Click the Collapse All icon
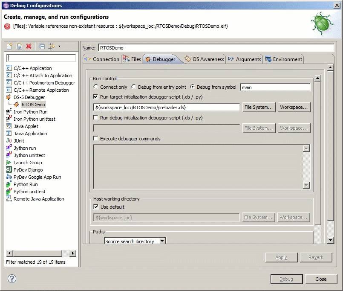 click(x=42, y=46)
